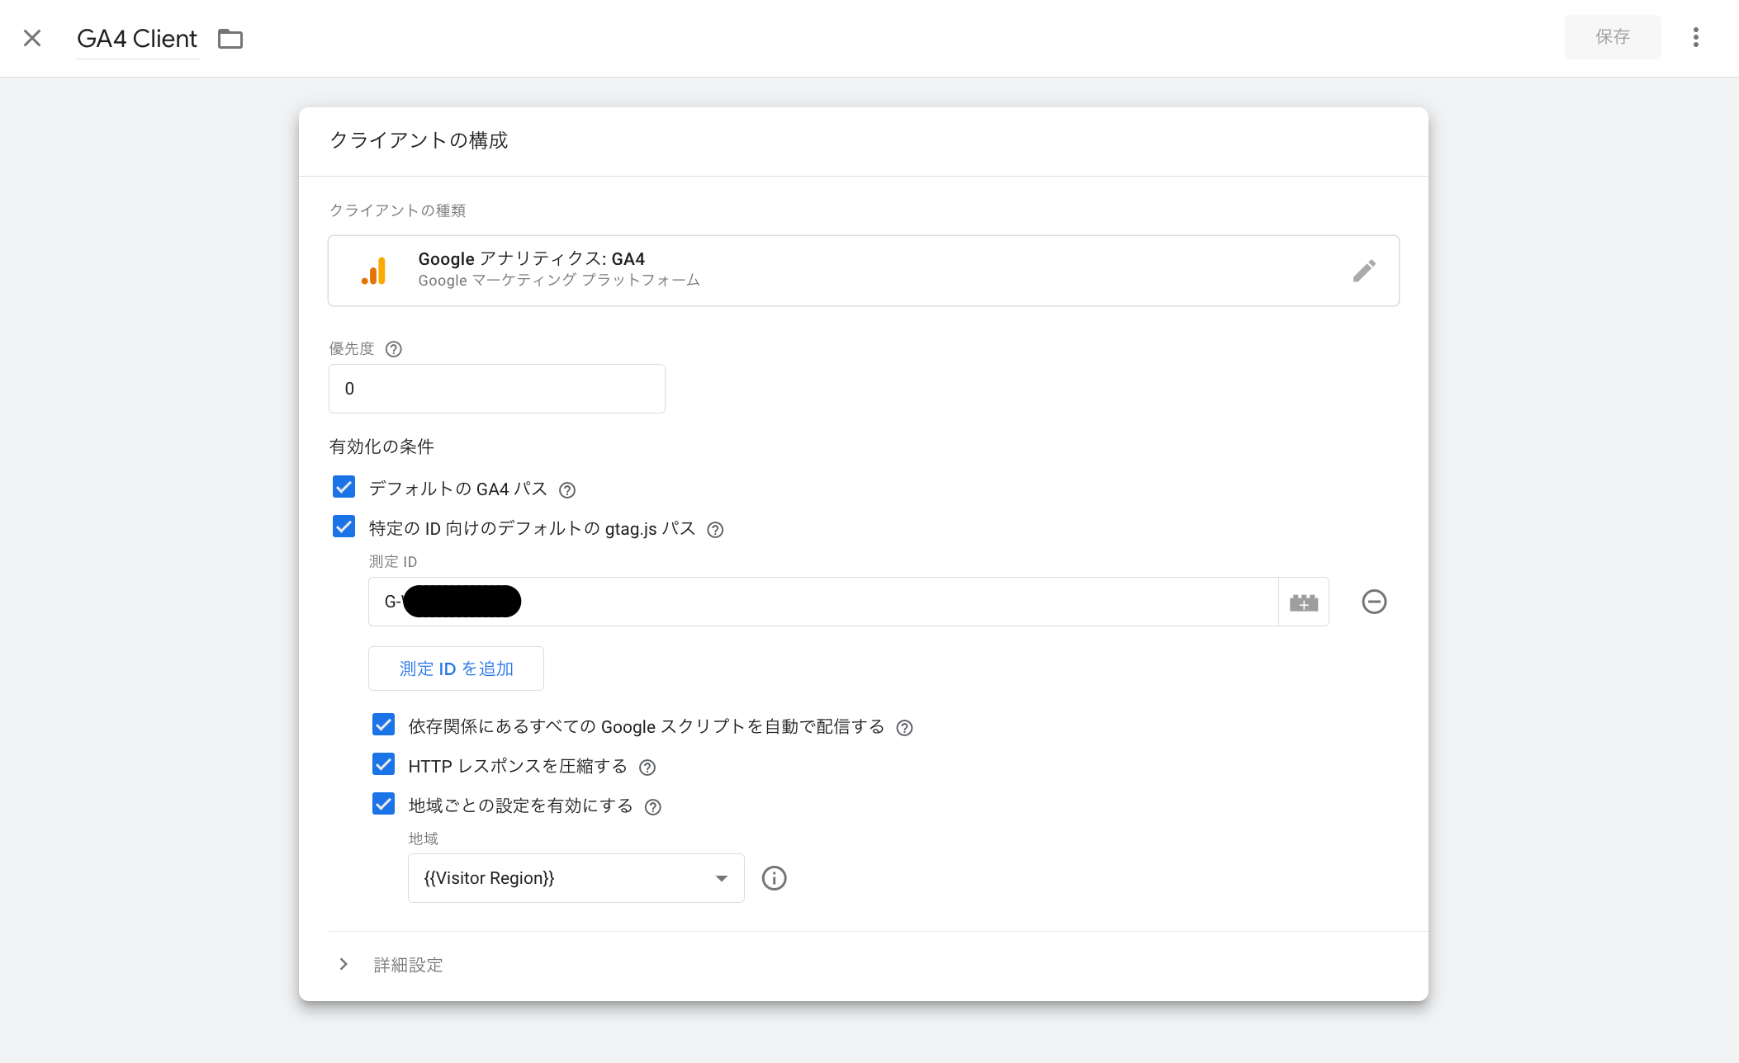Remove the measurement ID with the minus icon
This screenshot has height=1063, width=1739.
(x=1373, y=602)
